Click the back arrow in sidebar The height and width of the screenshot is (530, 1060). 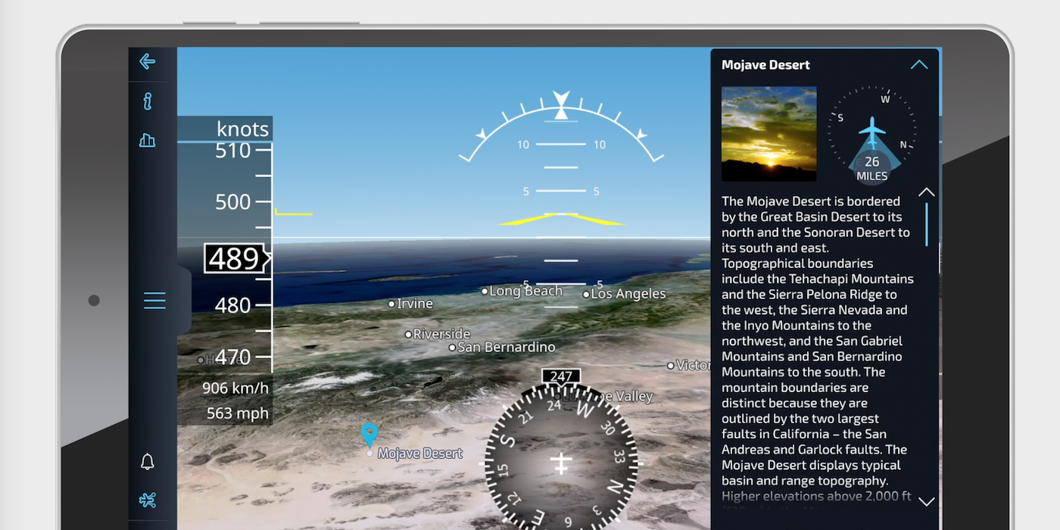pyautogui.click(x=147, y=61)
